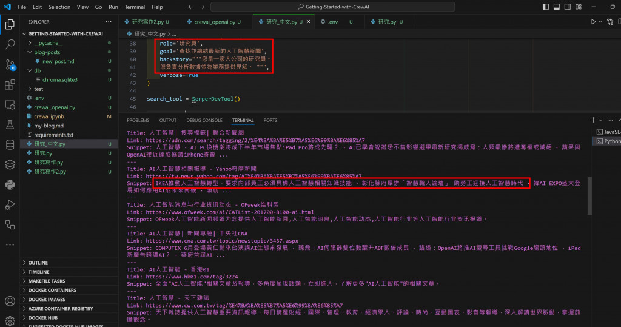The width and height of the screenshot is (621, 327).
Task: Open the Manage gear icon
Action: pos(10,320)
